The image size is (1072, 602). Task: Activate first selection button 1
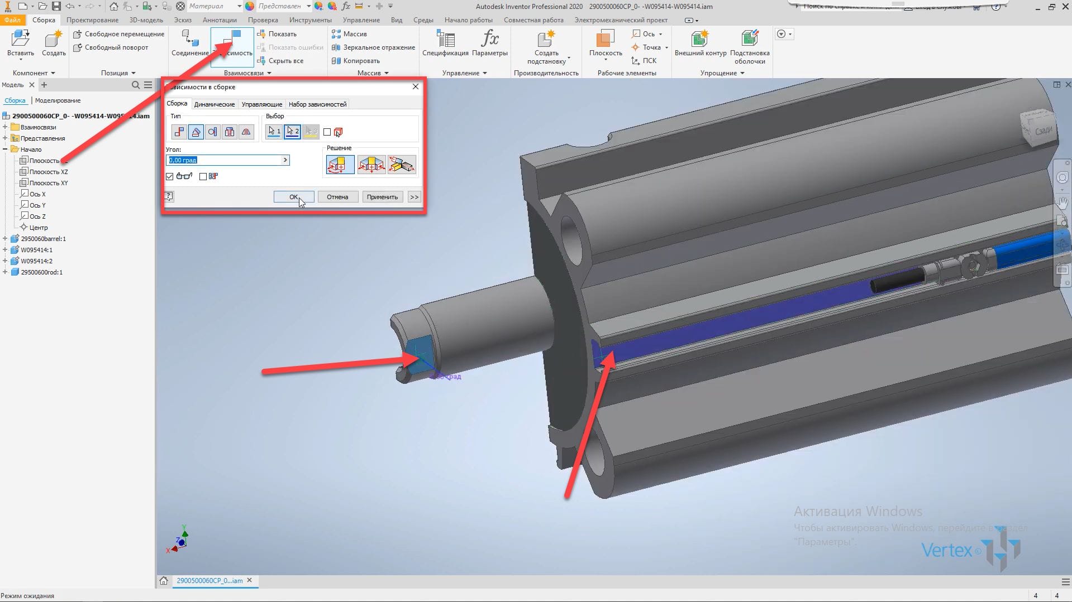click(274, 132)
